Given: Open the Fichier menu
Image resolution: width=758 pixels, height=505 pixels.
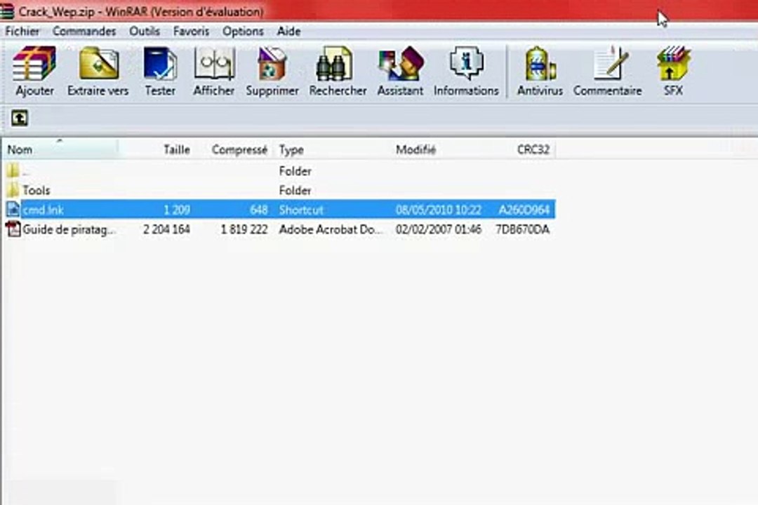Looking at the screenshot, I should (x=22, y=32).
